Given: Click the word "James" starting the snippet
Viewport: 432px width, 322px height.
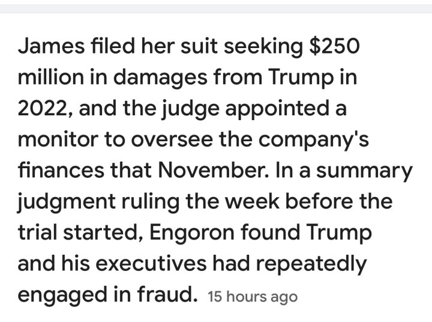Looking at the screenshot, I should click(51, 46).
